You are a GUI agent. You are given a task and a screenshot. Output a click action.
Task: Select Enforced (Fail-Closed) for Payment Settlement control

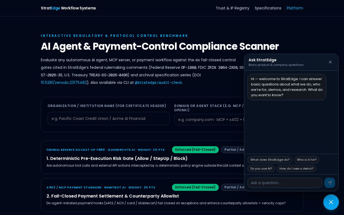click(195, 187)
